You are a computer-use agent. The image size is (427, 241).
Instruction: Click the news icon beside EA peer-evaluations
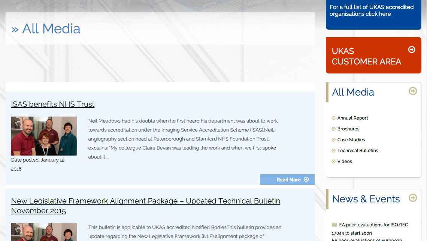click(x=334, y=225)
